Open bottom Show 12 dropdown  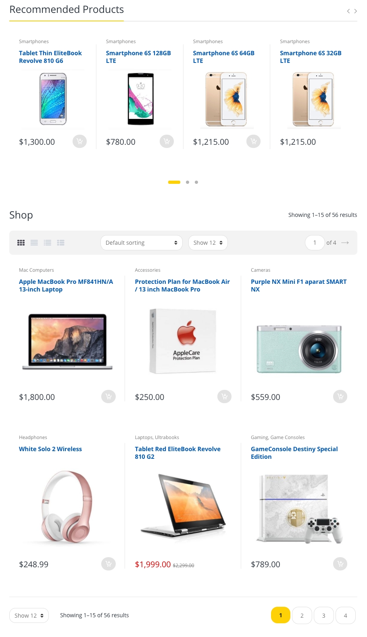(29, 616)
